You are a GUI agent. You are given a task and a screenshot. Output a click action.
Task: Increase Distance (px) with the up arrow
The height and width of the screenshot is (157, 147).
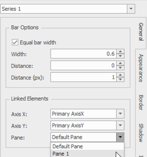point(121,75)
